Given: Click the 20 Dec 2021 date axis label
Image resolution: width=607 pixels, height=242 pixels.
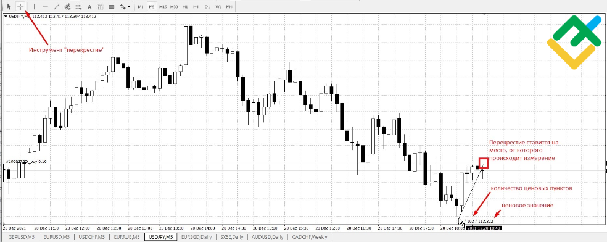Looking at the screenshot, I should pyautogui.click(x=14, y=228).
